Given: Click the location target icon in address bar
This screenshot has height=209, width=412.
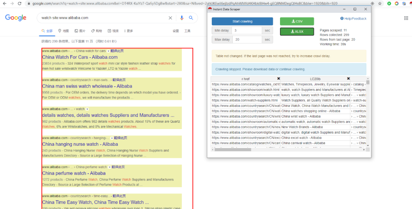Looking at the screenshot, I should [372, 3].
